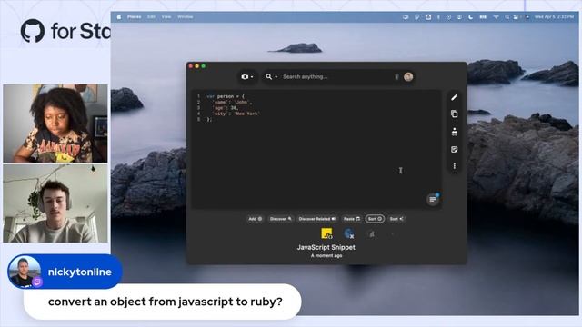Open the Edit menu
Viewport: 582px width, 327px height.
pos(151,17)
